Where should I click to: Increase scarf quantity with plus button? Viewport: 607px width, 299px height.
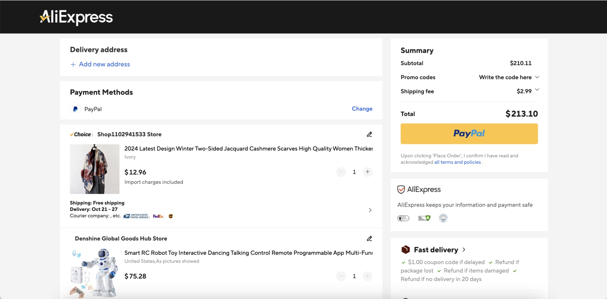pyautogui.click(x=368, y=172)
